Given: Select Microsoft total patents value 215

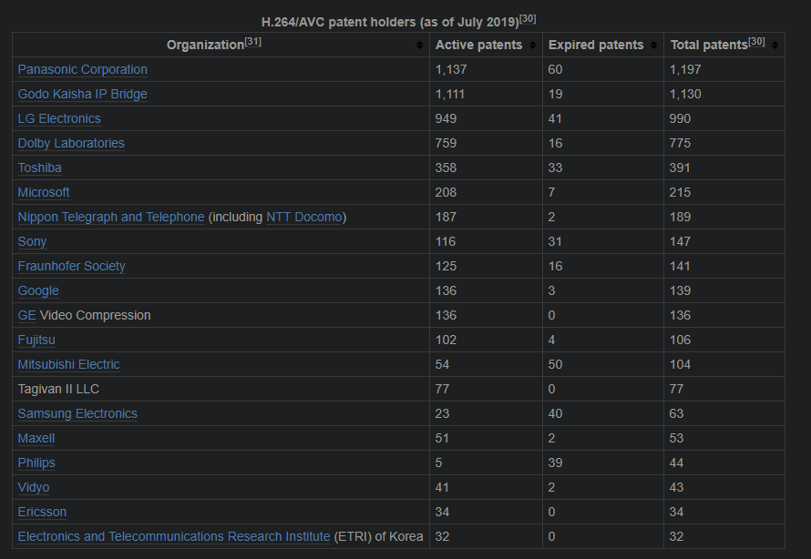Looking at the screenshot, I should (x=680, y=192).
